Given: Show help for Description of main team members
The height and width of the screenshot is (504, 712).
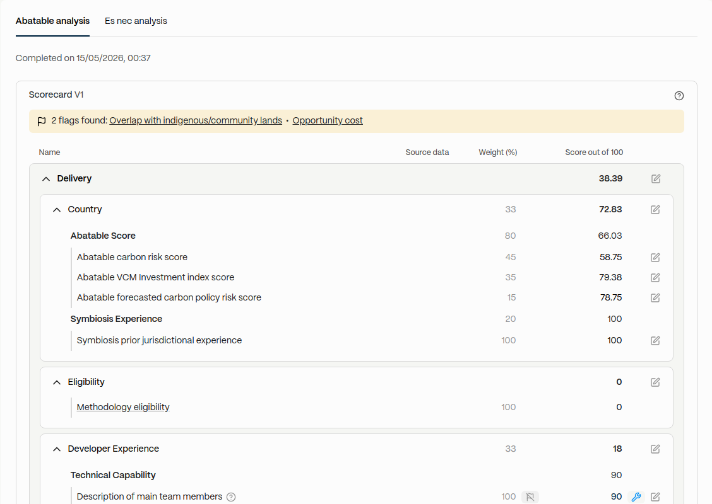Looking at the screenshot, I should pyautogui.click(x=231, y=496).
